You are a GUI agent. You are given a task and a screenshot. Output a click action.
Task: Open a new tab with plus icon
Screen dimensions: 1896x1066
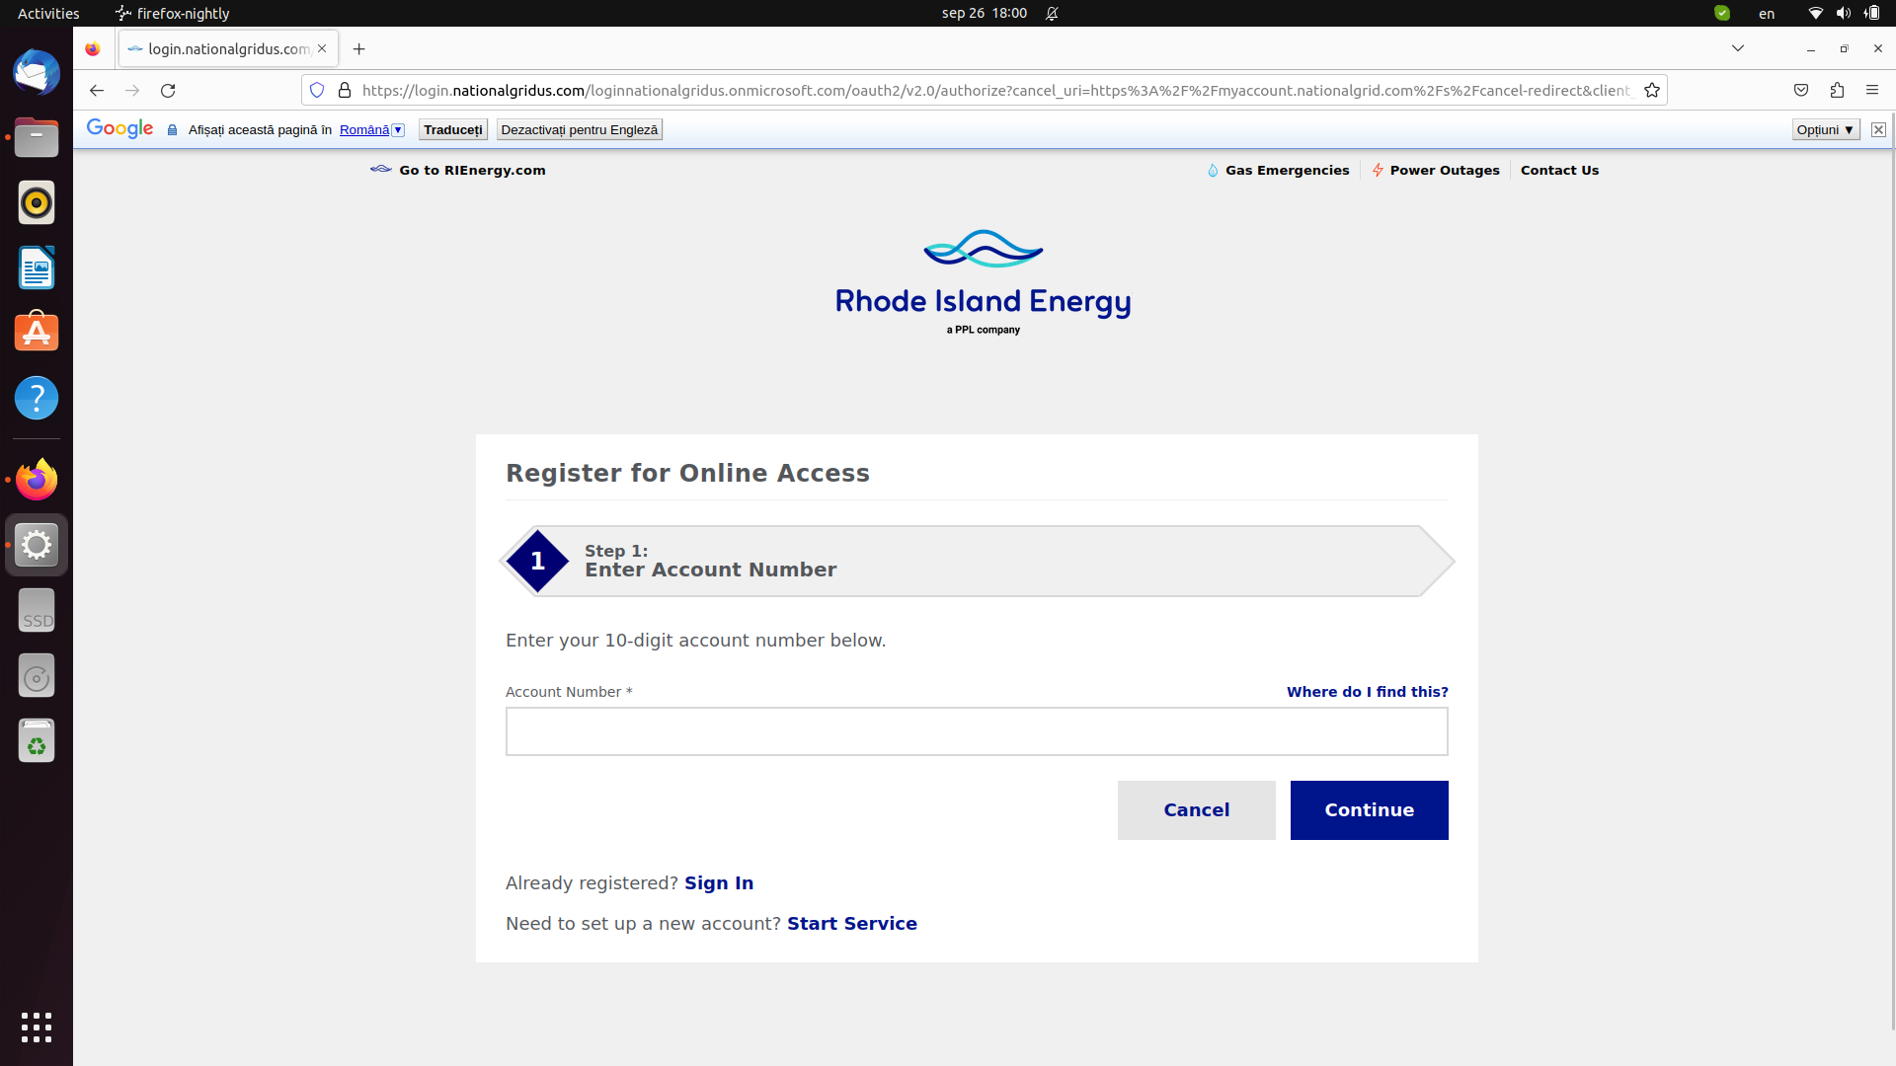359,48
